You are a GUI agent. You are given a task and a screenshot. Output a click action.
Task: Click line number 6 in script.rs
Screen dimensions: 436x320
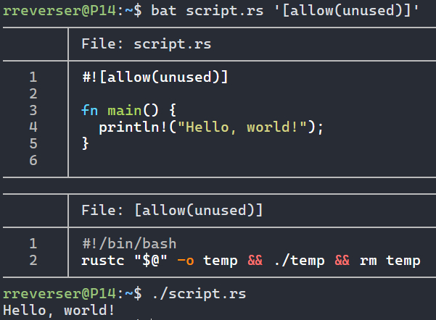pos(33,160)
